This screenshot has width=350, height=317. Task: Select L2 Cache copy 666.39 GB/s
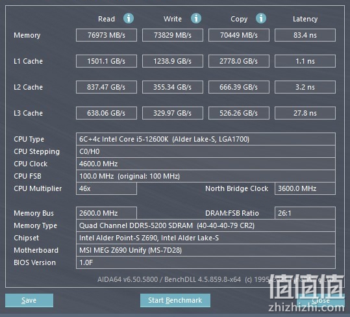[x=239, y=87]
